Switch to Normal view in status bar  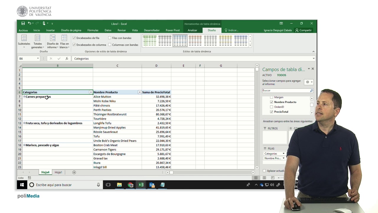(256, 178)
